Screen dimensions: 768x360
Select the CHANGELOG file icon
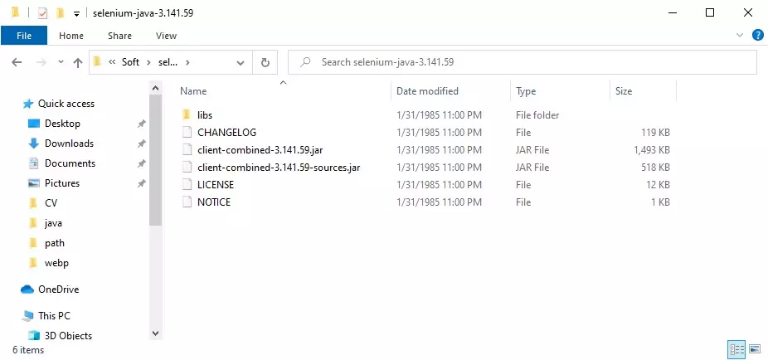tap(186, 132)
